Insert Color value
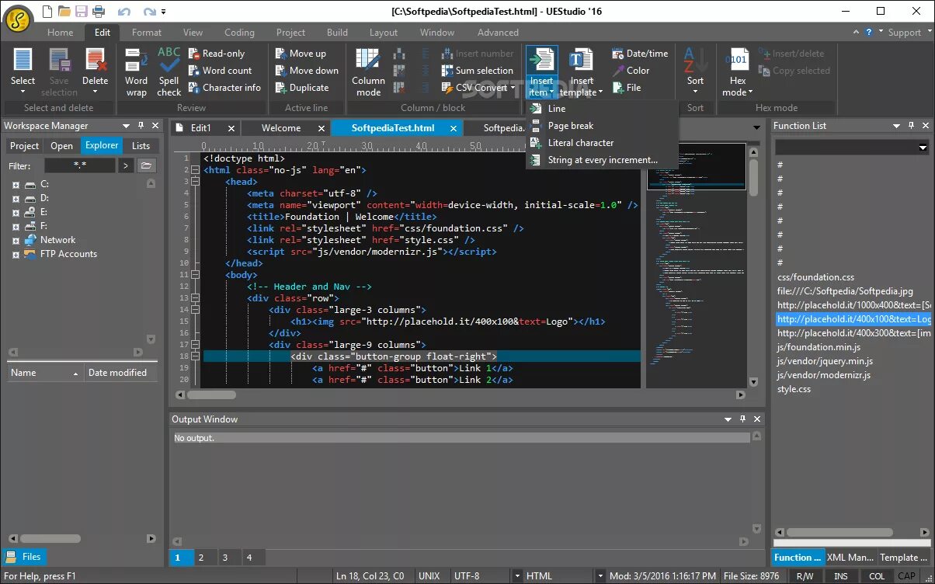Screen dimensions: 935x584 pos(631,71)
